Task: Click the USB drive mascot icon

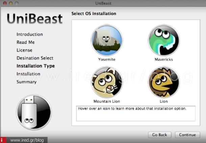Action: click(x=34, y=112)
